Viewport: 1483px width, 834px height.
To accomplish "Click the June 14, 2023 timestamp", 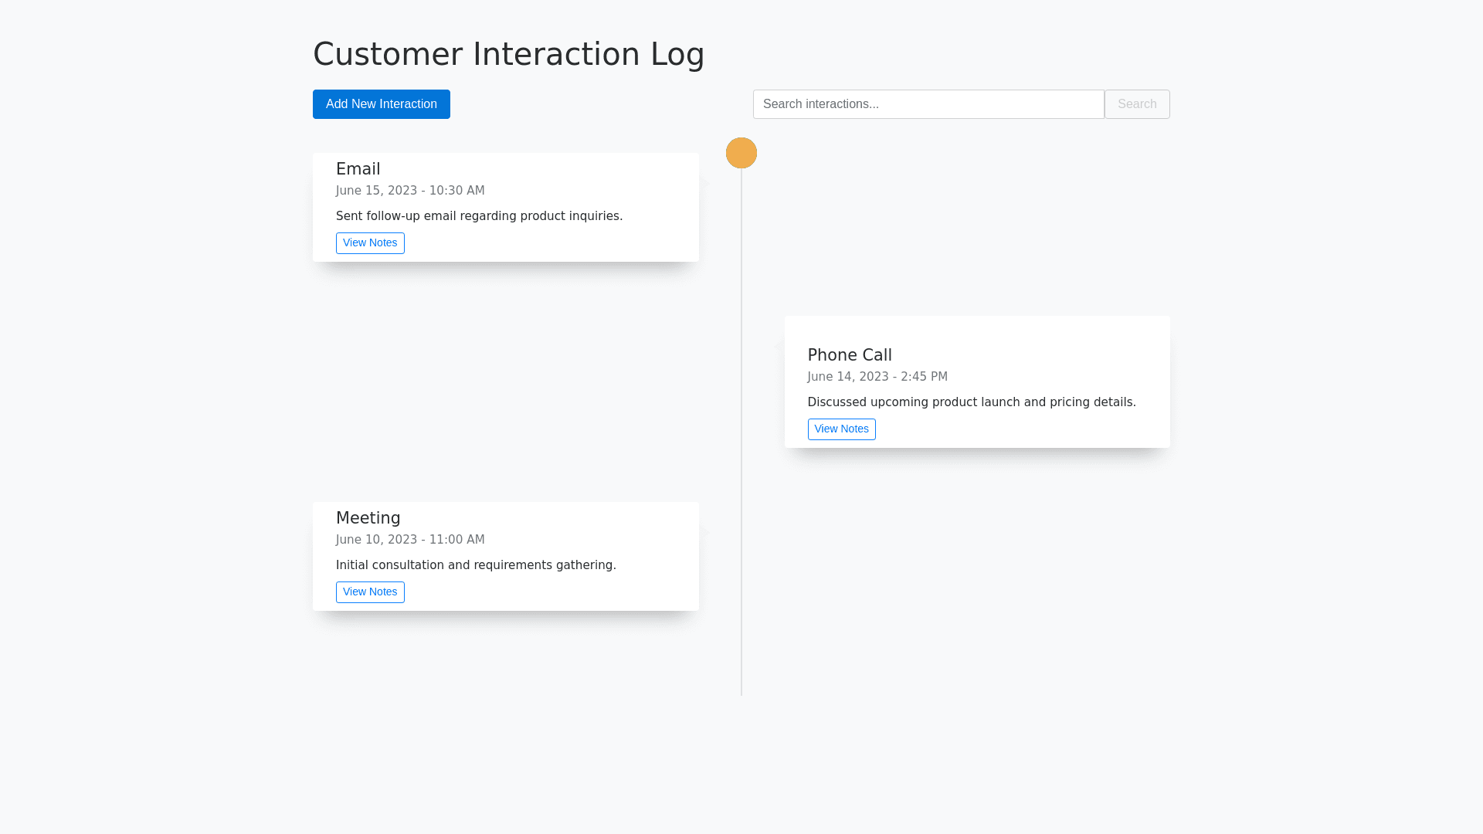I will [x=877, y=377].
